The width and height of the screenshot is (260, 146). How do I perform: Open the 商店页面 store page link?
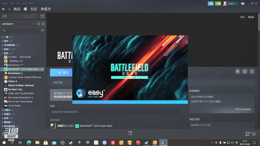58,82
